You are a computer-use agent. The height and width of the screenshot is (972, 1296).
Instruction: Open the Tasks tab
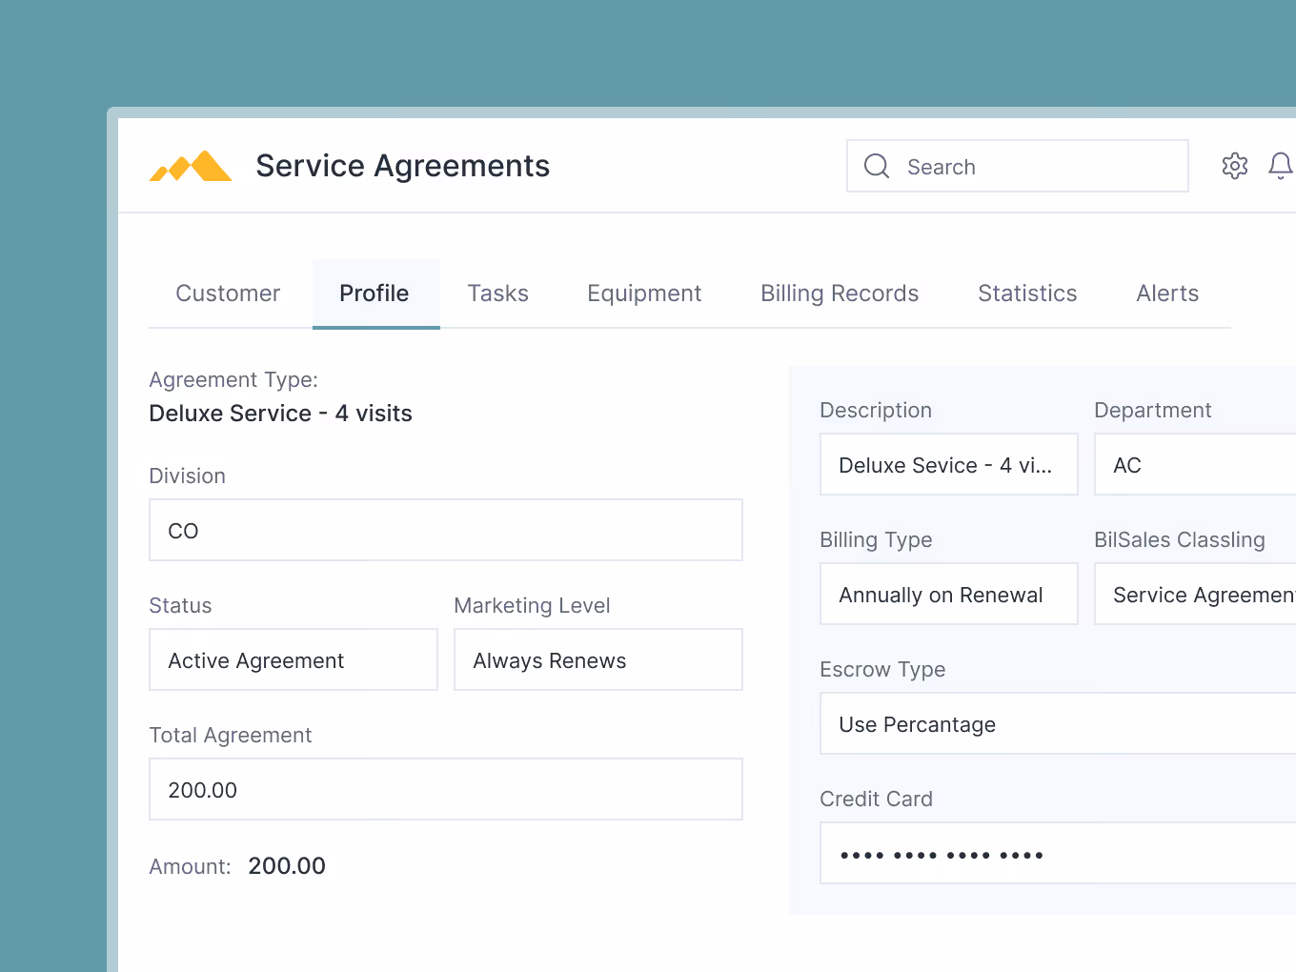pos(497,294)
